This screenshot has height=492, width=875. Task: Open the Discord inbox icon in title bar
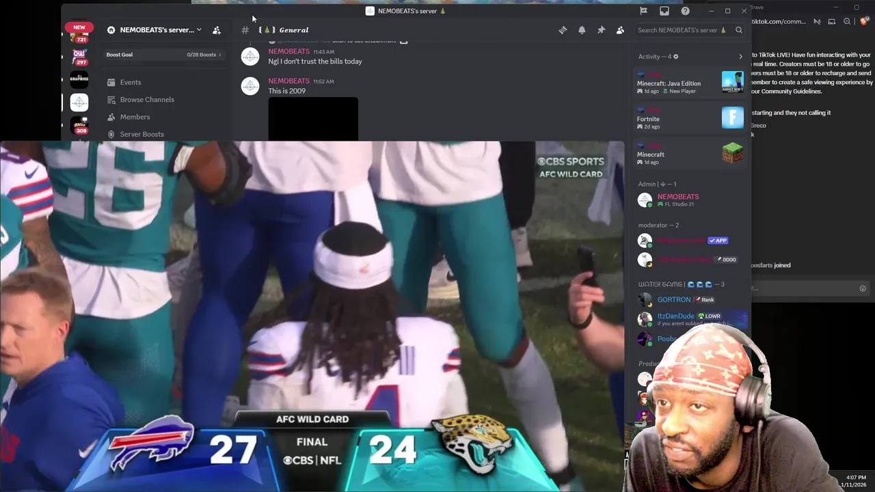664,11
